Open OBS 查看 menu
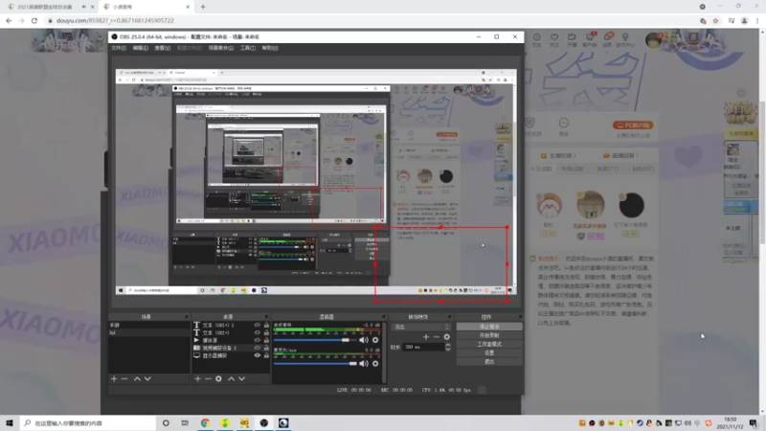The width and height of the screenshot is (766, 431). [162, 48]
